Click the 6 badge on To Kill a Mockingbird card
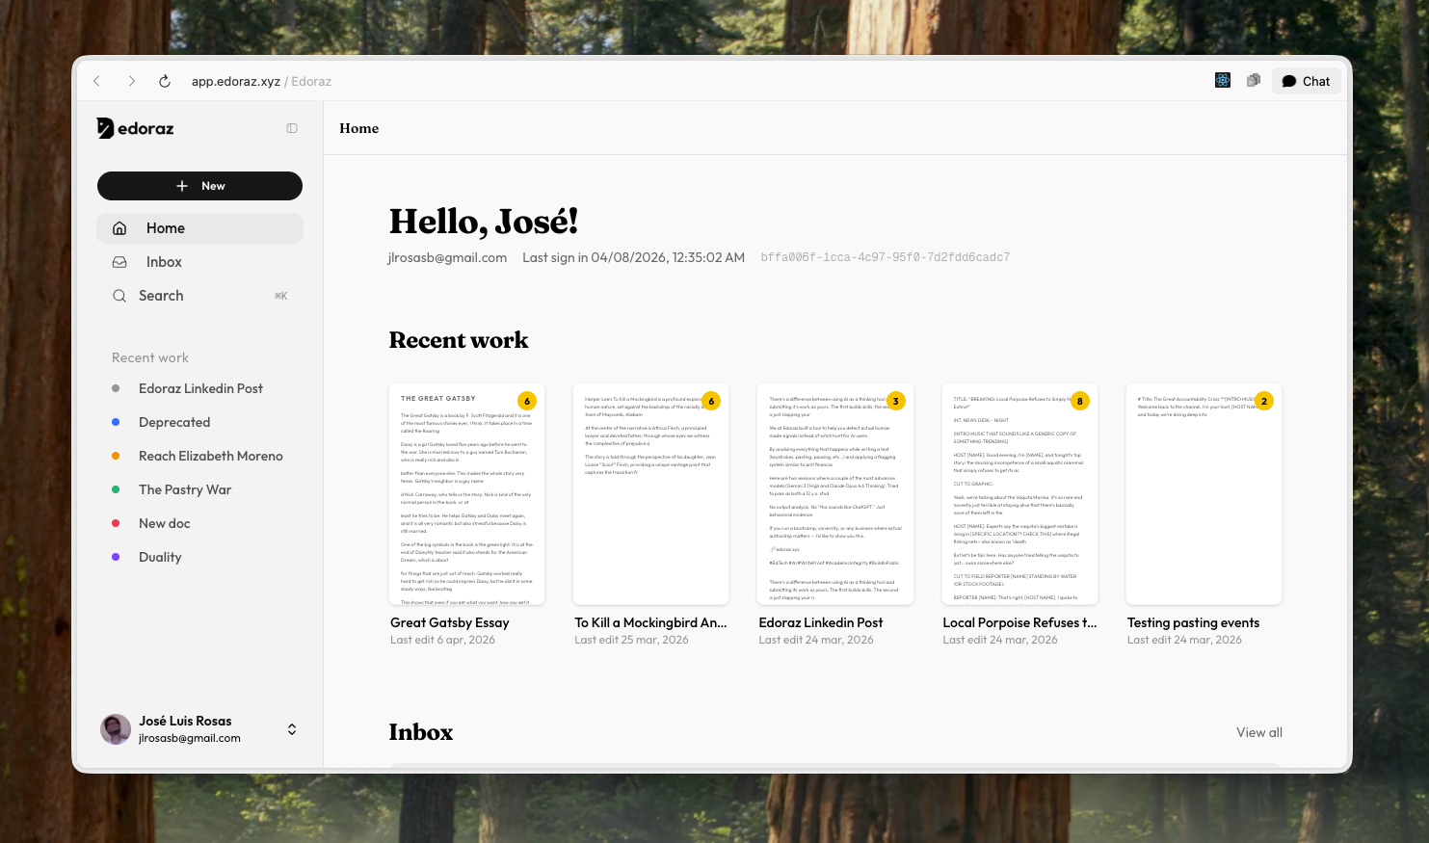Image resolution: width=1429 pixels, height=843 pixels. [711, 401]
